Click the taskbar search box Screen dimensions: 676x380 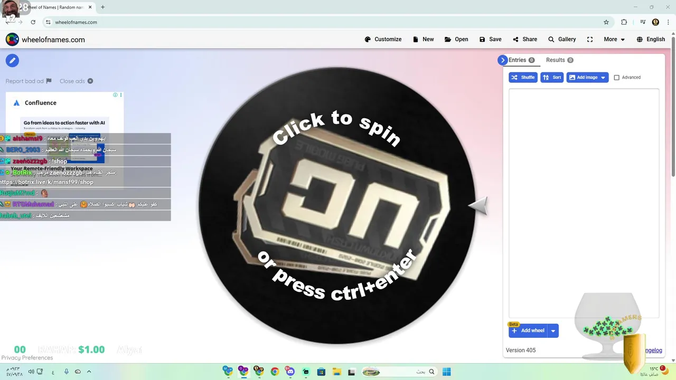399,372
